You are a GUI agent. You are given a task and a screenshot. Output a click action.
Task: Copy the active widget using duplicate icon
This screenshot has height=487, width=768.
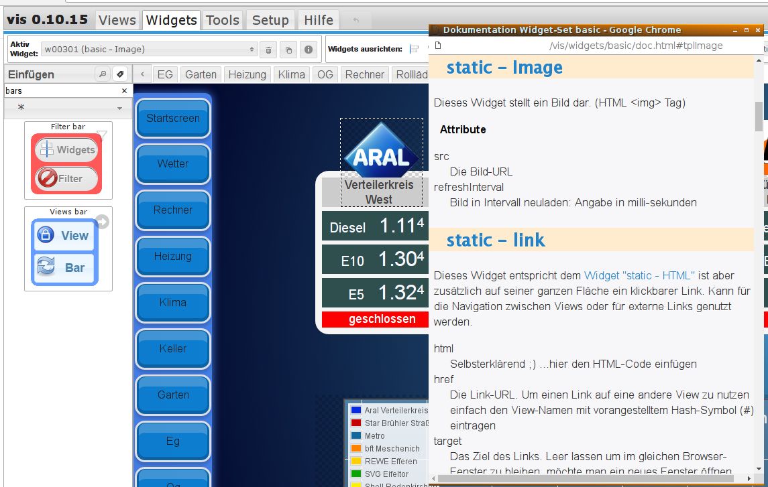pos(288,50)
